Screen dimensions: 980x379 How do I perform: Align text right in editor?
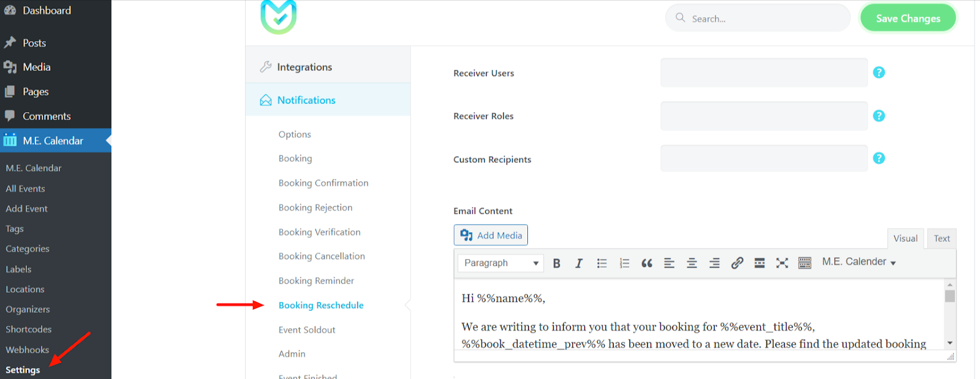pyautogui.click(x=714, y=263)
